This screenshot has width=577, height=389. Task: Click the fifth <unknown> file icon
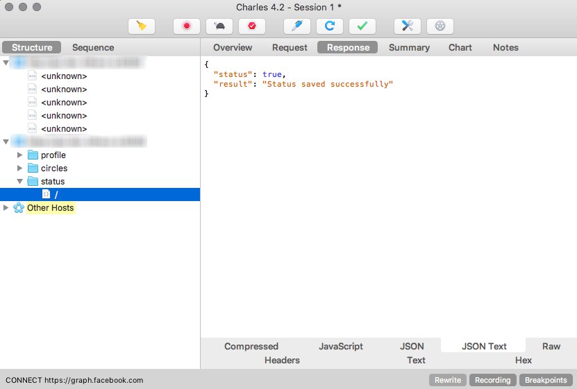click(33, 128)
